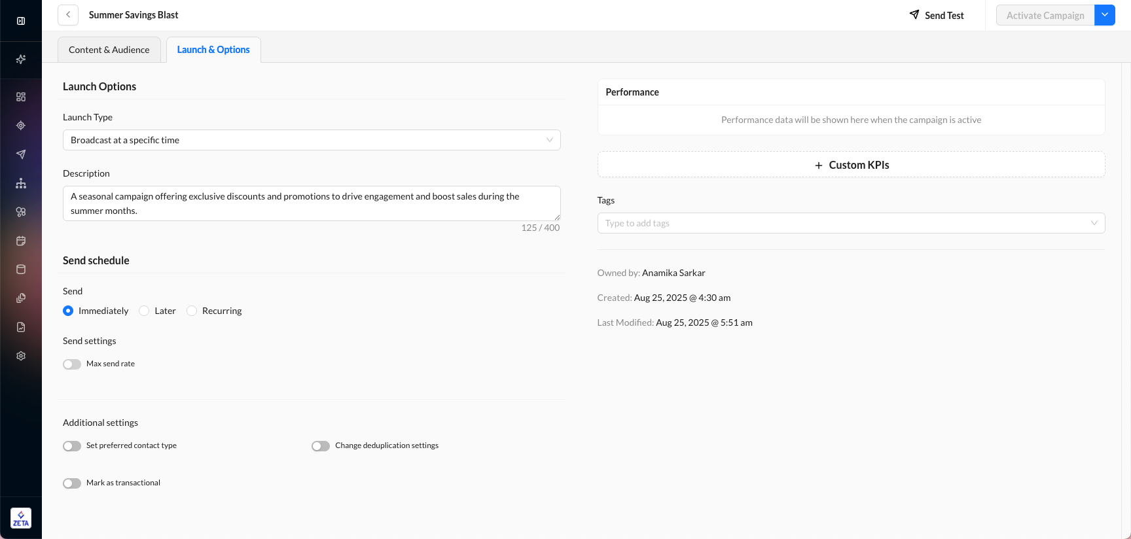The width and height of the screenshot is (1131, 539).
Task: Open the database cylinder icon in sidebar
Action: (x=21, y=269)
